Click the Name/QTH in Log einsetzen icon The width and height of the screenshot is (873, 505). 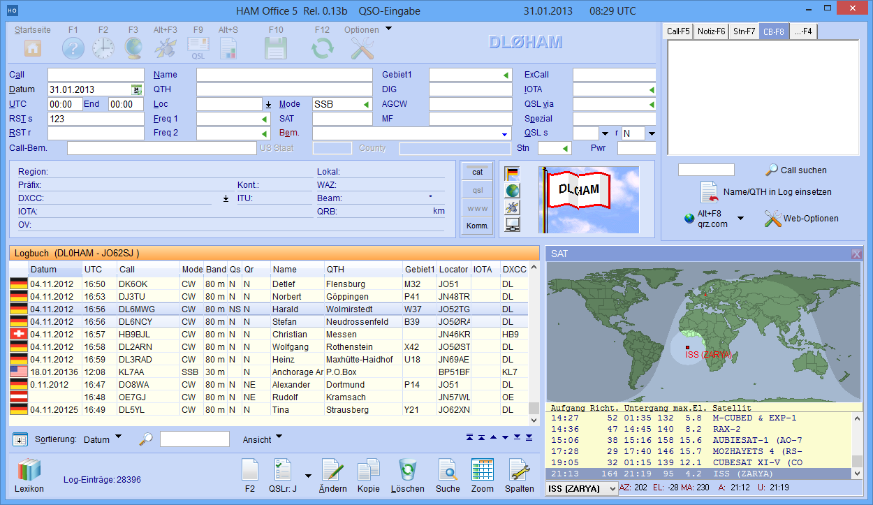click(709, 191)
